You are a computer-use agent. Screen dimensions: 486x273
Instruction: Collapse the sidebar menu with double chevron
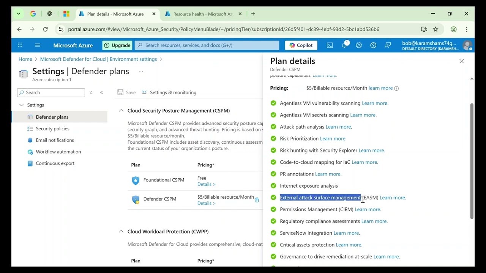101,93
